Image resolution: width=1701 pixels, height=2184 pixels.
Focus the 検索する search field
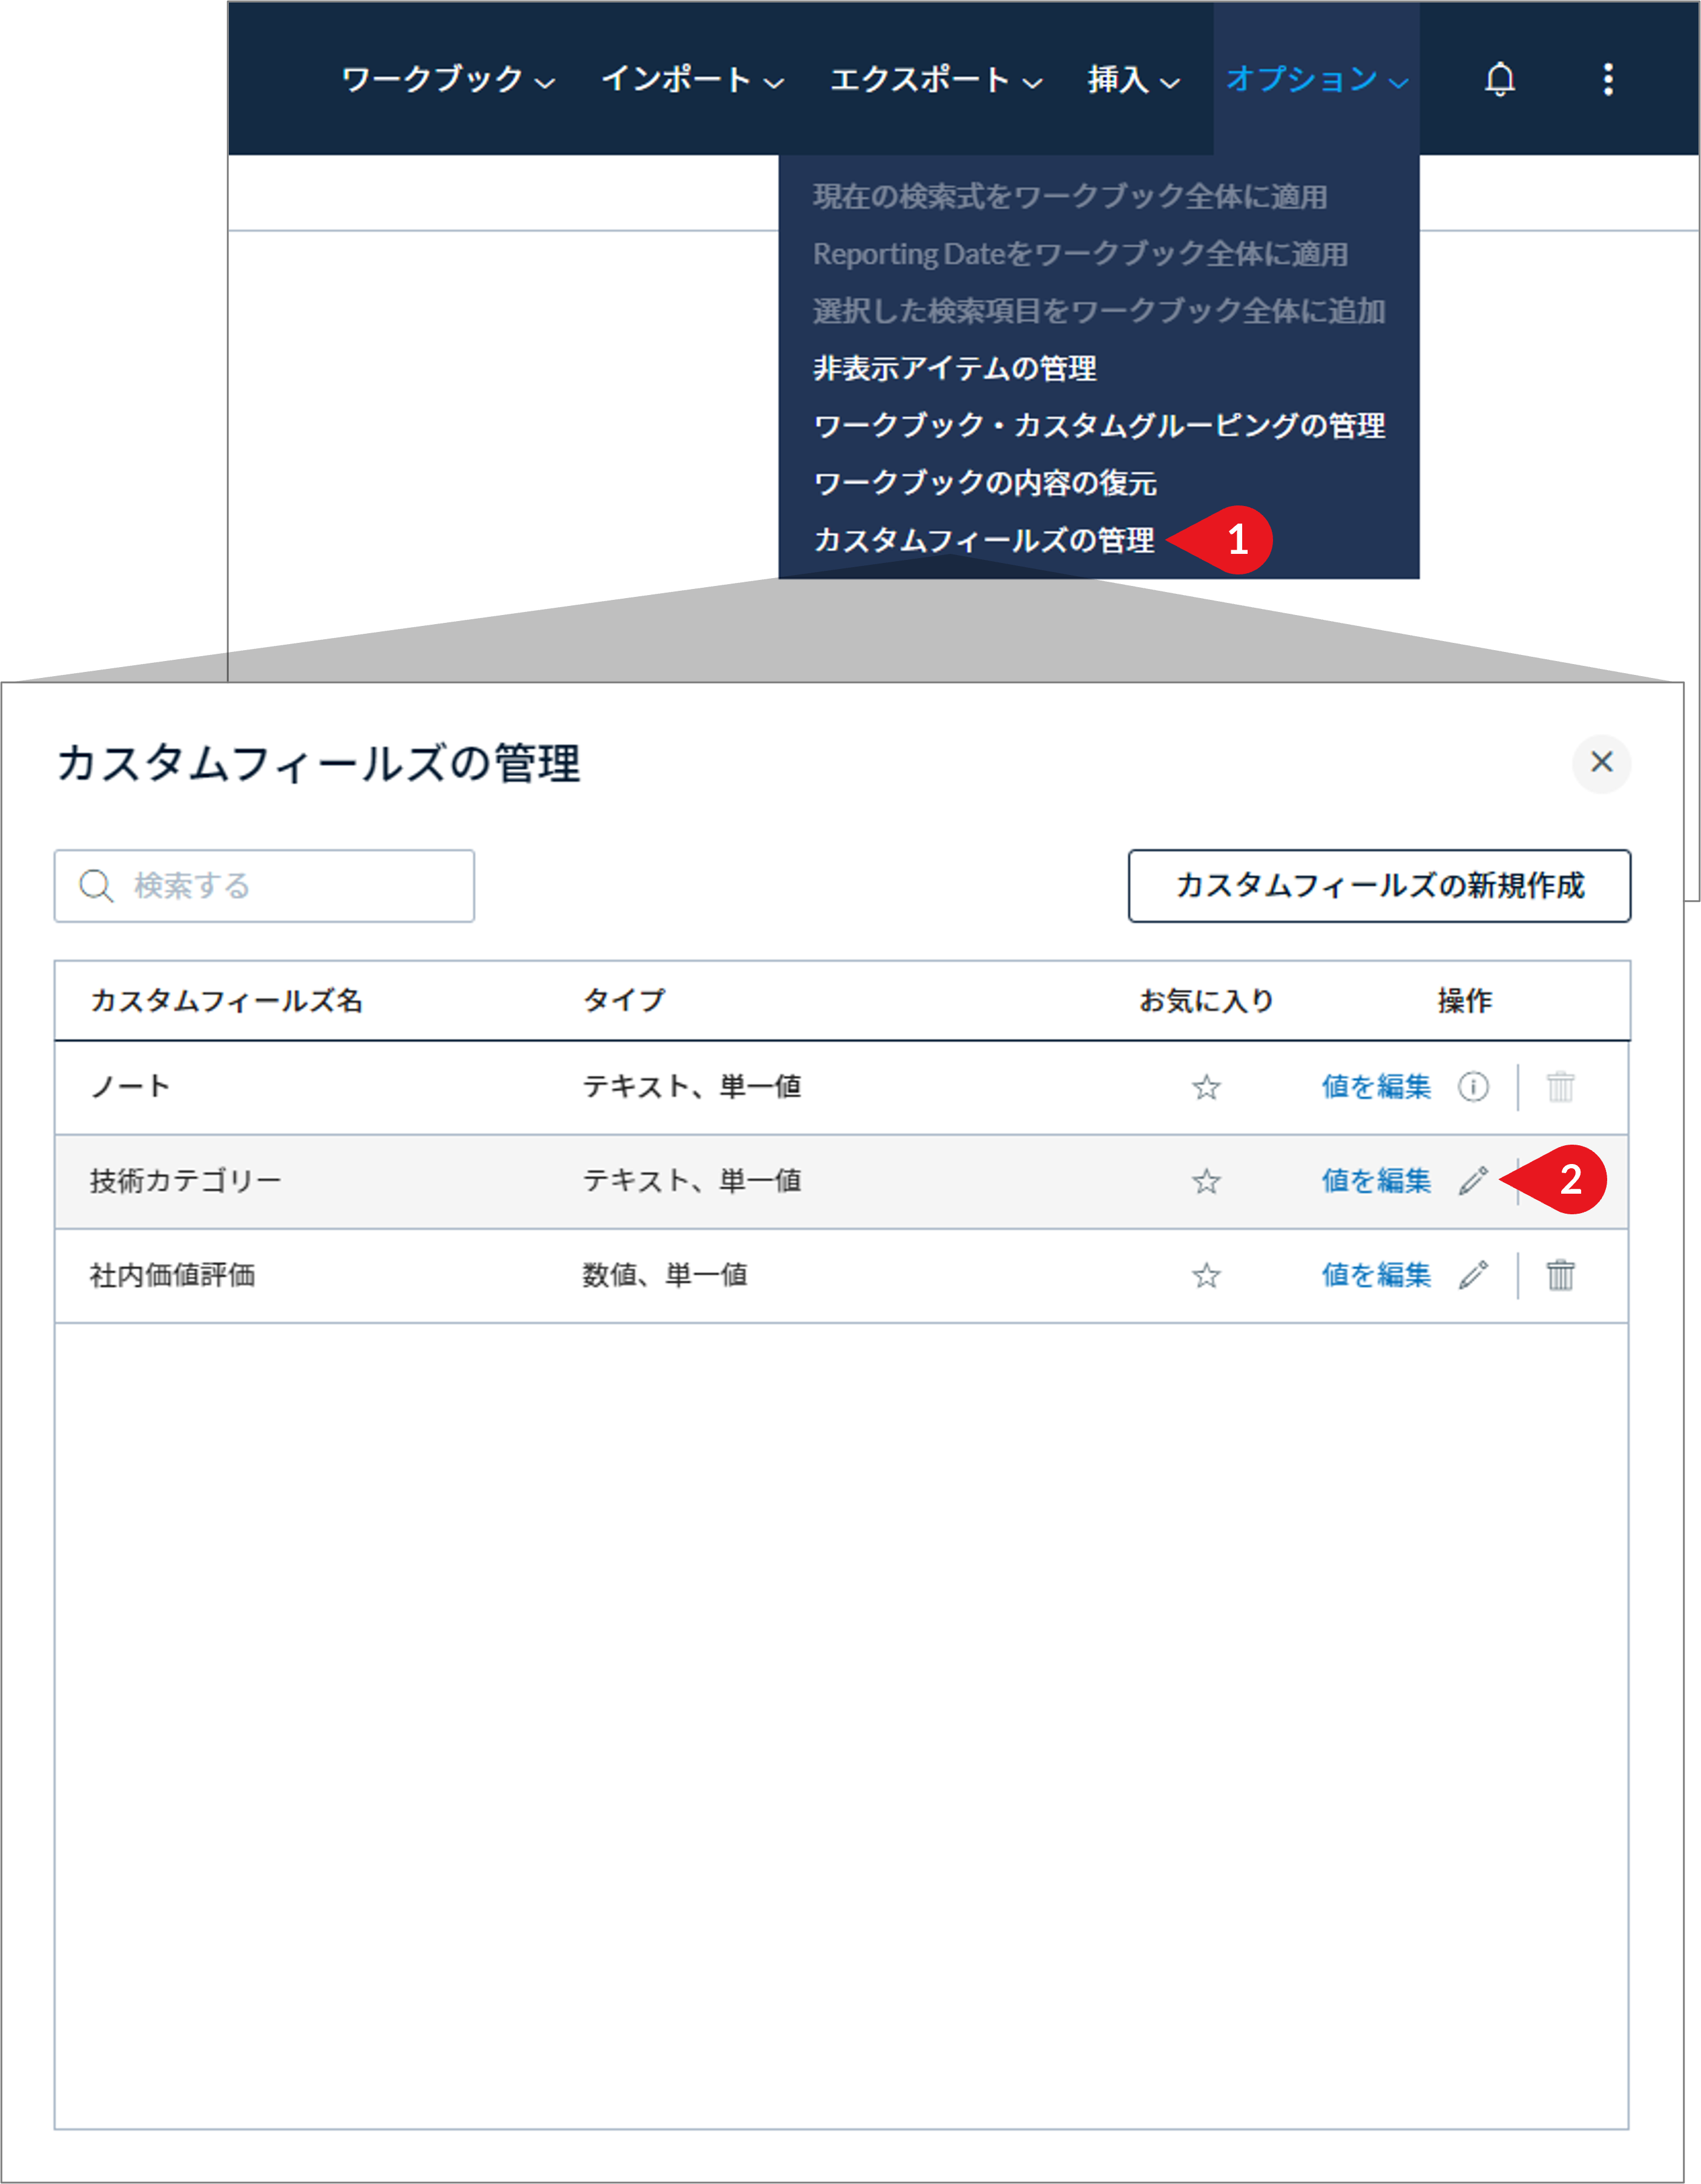click(x=264, y=886)
